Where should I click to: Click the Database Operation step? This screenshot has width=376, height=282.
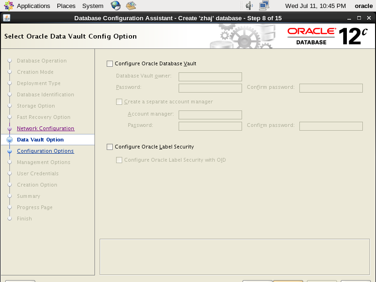click(42, 61)
